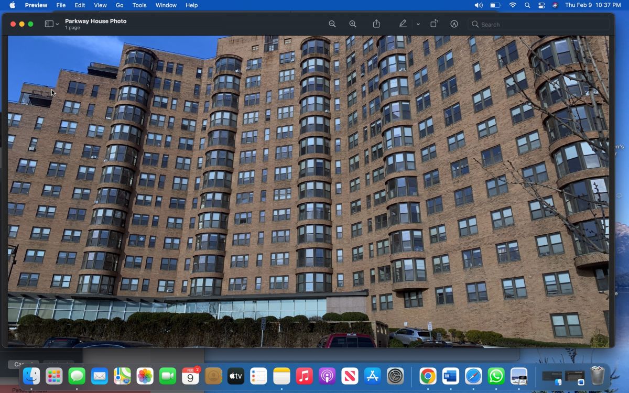Zoom out of the Parkway House photo
Image resolution: width=629 pixels, height=393 pixels.
pos(332,24)
